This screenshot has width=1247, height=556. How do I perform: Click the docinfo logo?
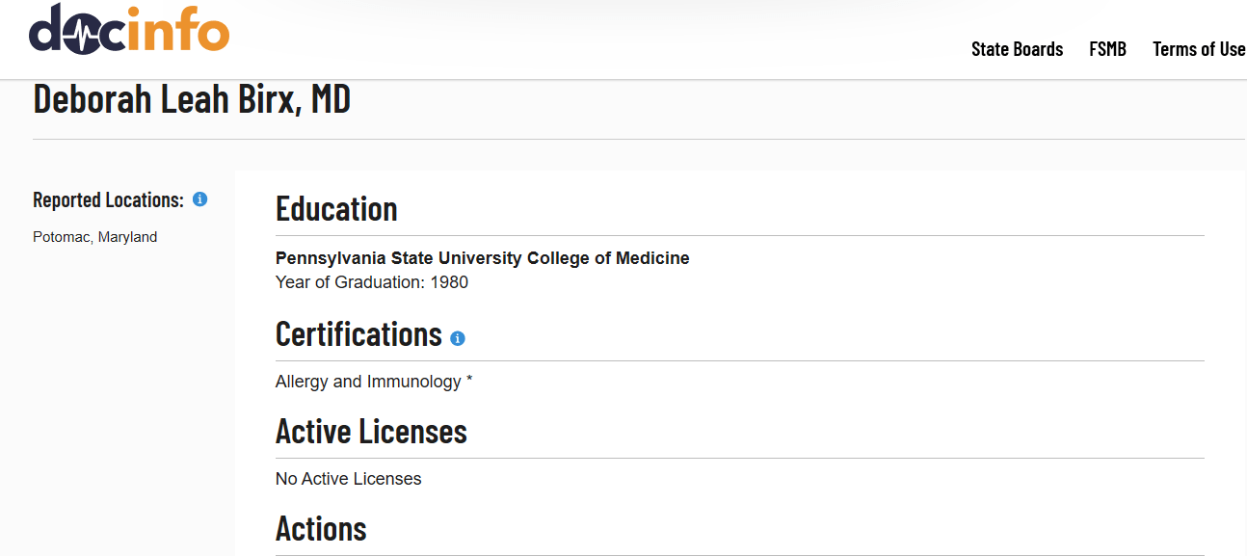click(129, 29)
